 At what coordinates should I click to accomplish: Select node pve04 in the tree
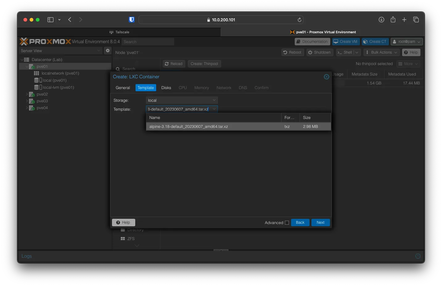point(42,108)
